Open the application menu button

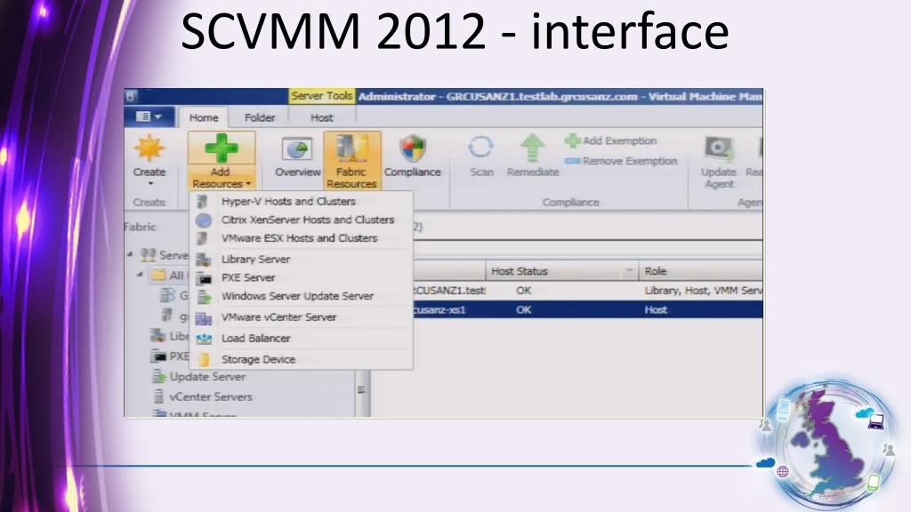coord(149,116)
